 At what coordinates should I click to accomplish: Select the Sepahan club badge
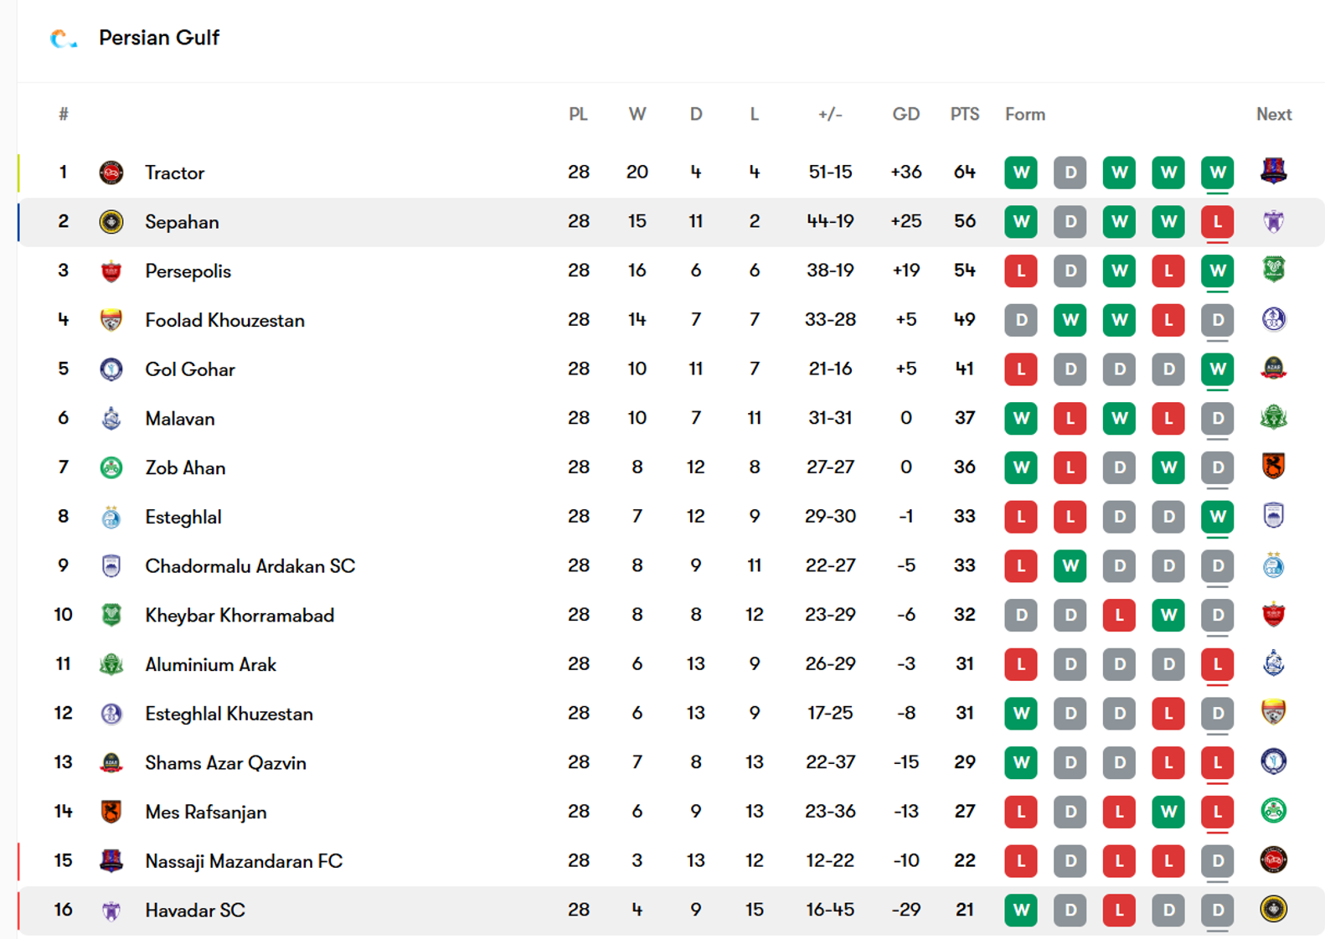coord(111,222)
